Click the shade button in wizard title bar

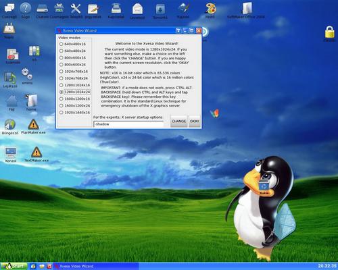[178, 30]
